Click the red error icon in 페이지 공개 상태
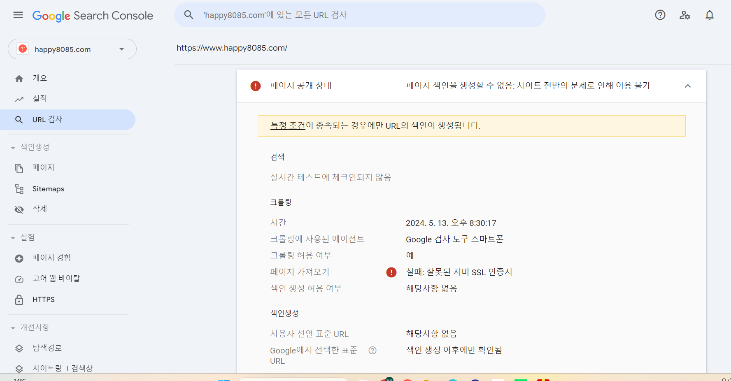The width and height of the screenshot is (731, 381). 256,86
